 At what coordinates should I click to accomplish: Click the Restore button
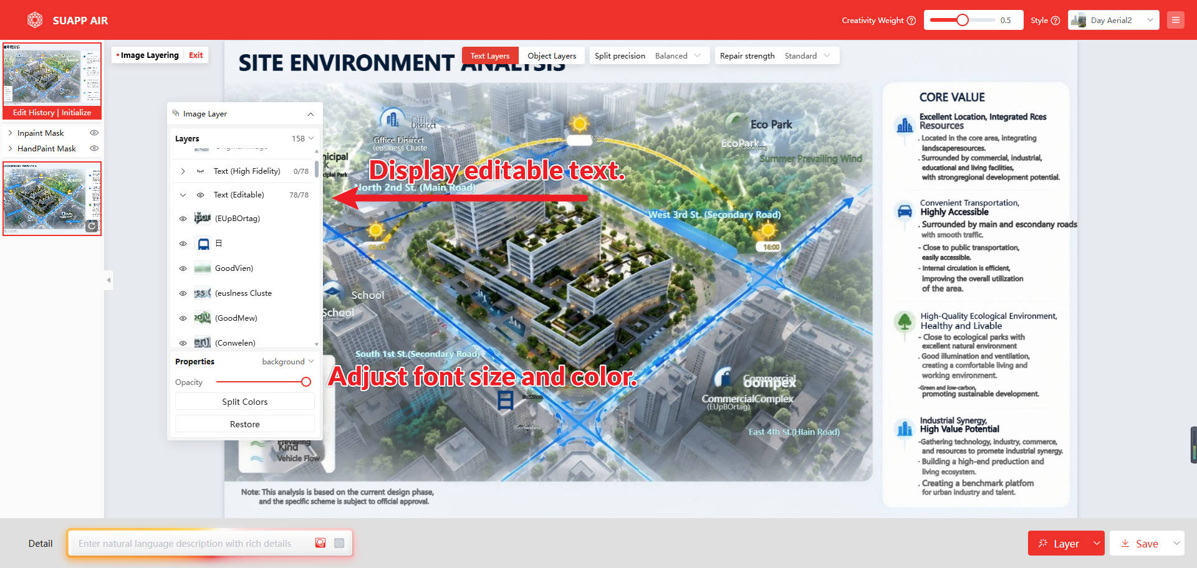pos(245,424)
